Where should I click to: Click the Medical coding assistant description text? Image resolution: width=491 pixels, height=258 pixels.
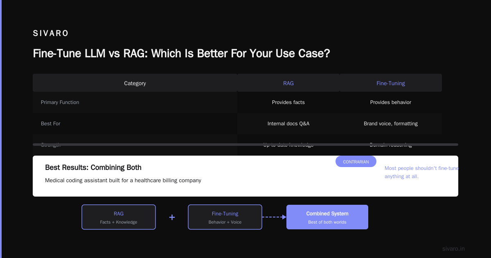coord(123,180)
